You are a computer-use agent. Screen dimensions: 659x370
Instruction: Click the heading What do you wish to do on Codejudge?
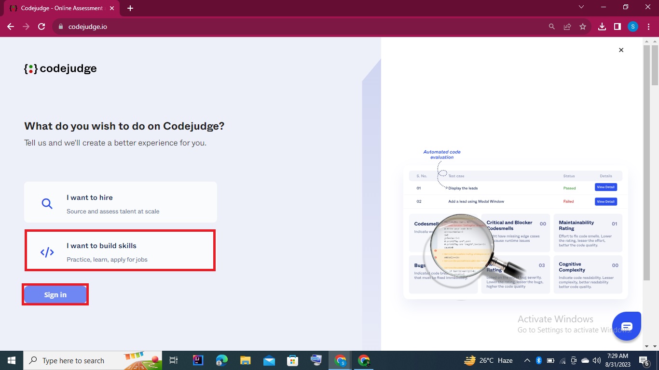(124, 126)
